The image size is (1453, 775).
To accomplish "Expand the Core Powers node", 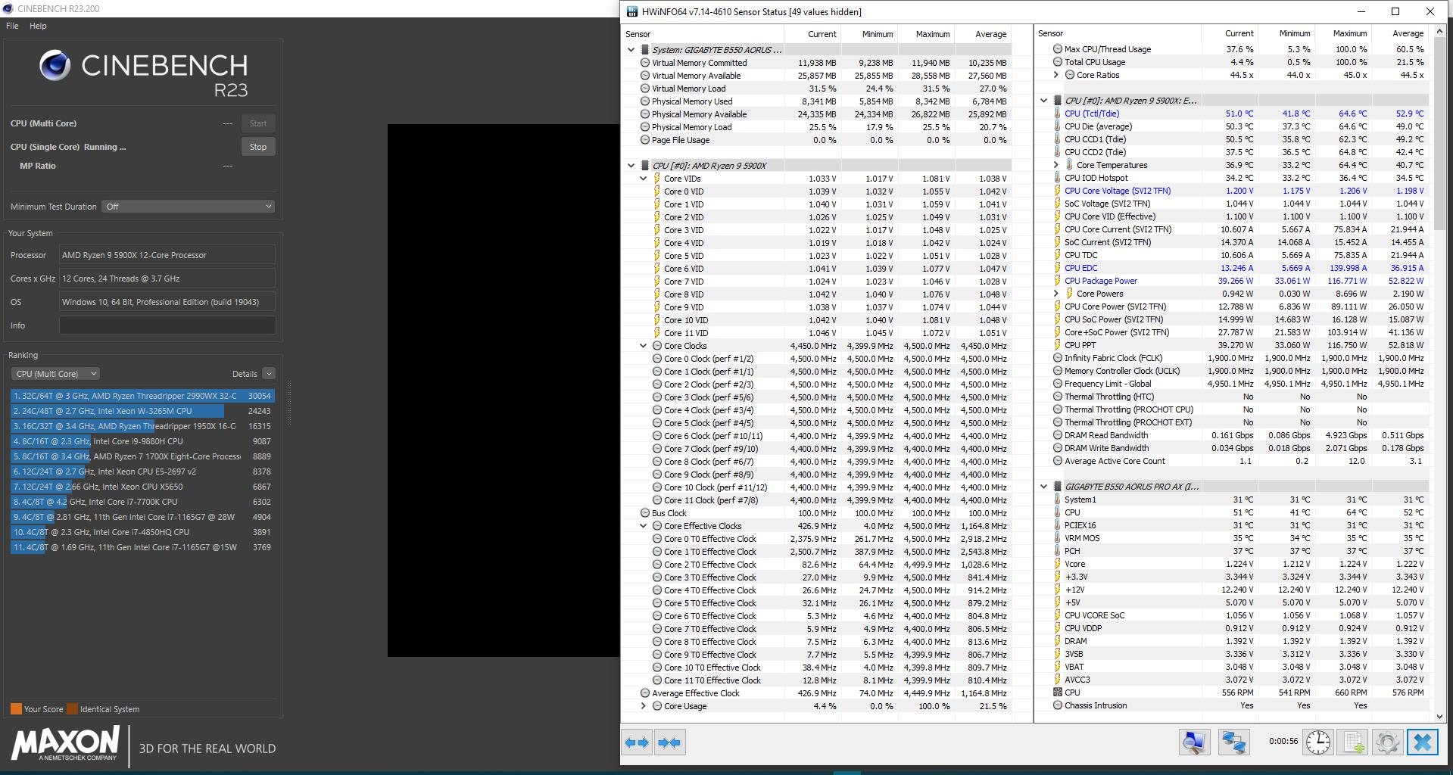I will pyautogui.click(x=1055, y=294).
